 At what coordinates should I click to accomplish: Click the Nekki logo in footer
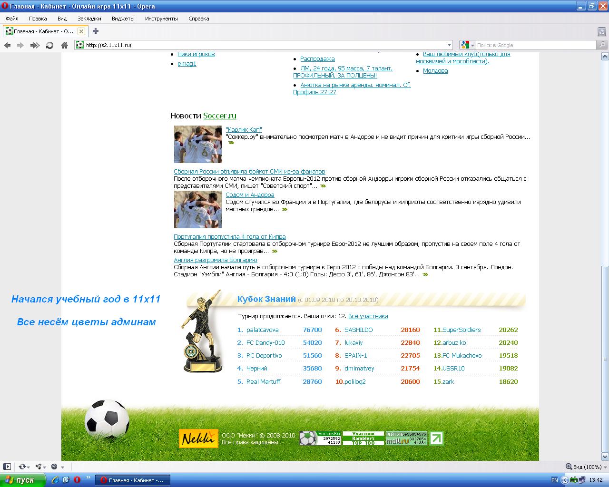(x=198, y=438)
